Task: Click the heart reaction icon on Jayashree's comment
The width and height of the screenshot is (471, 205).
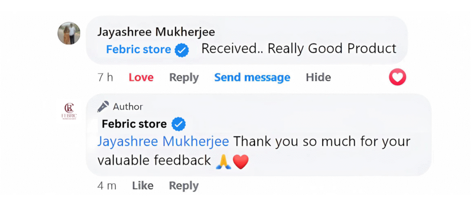Action: 397,77
